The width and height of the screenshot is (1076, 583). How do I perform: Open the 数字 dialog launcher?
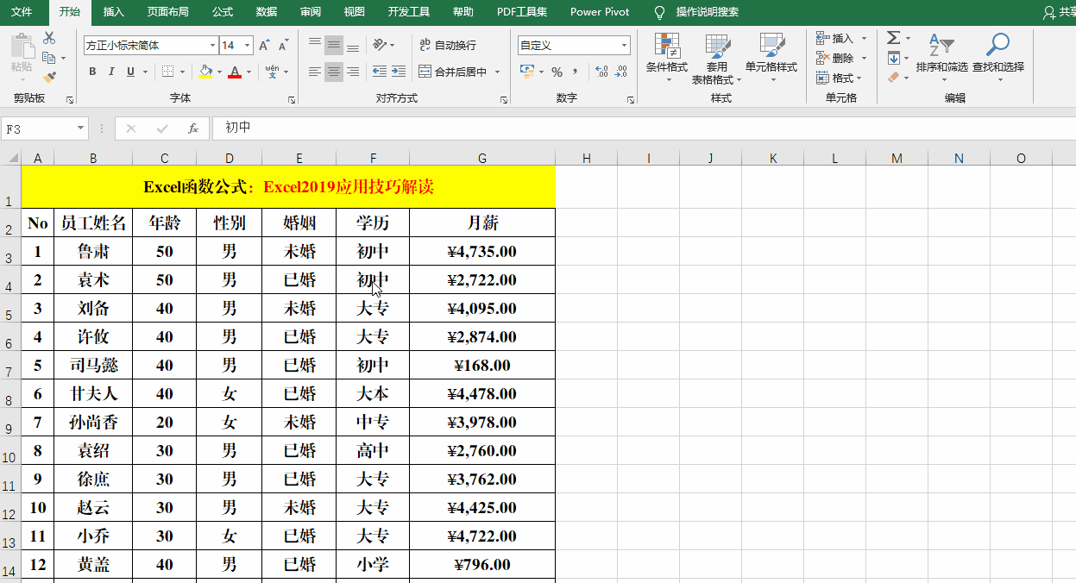point(630,100)
